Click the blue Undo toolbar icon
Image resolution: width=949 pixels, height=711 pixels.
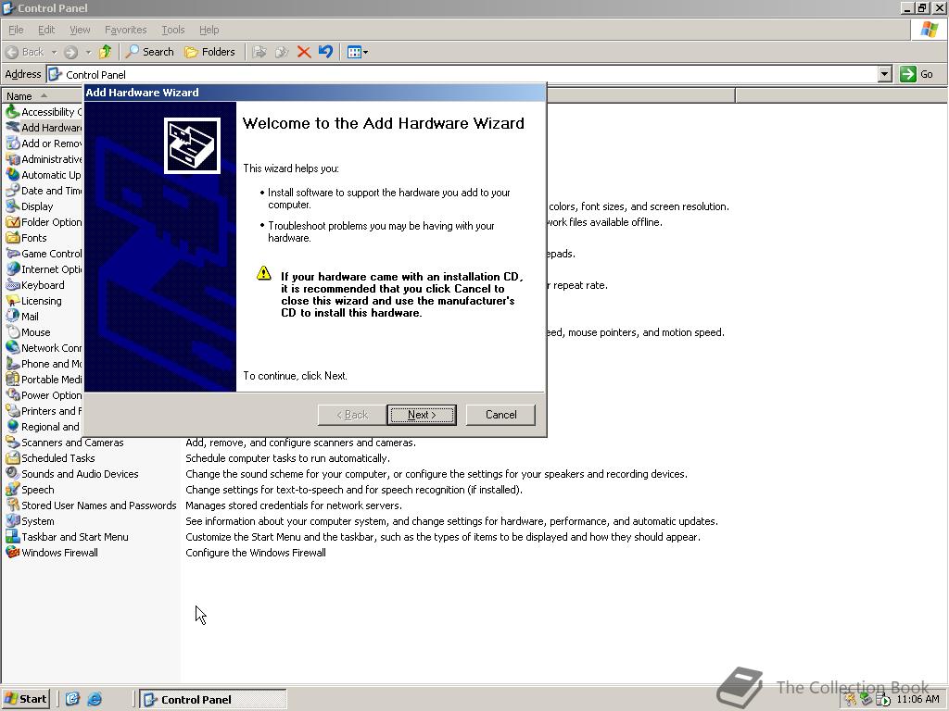click(325, 52)
